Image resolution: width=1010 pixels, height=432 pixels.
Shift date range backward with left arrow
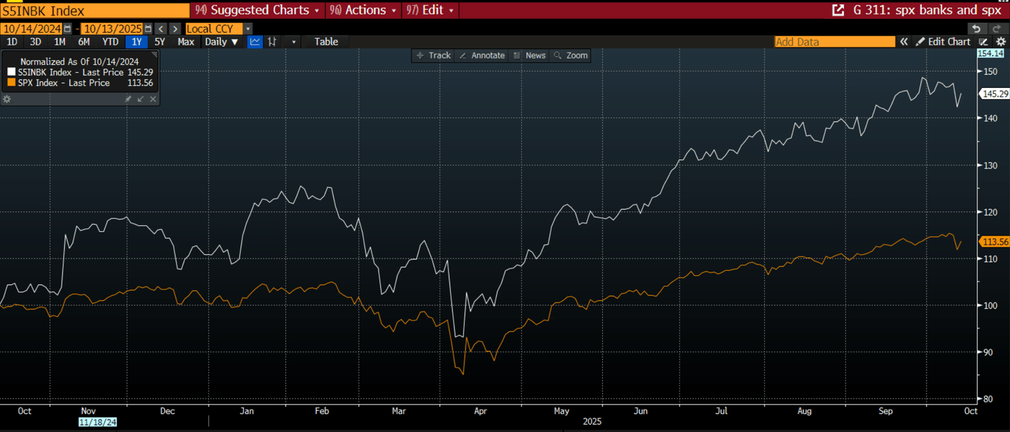pyautogui.click(x=161, y=29)
